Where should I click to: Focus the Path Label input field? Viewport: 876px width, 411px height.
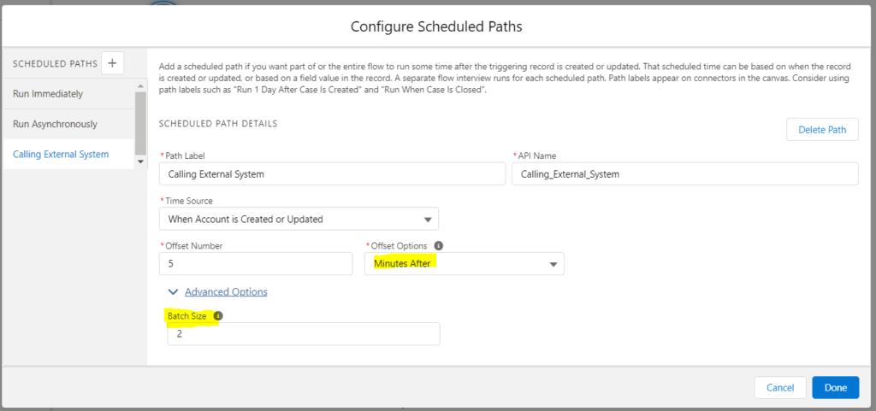pos(332,173)
